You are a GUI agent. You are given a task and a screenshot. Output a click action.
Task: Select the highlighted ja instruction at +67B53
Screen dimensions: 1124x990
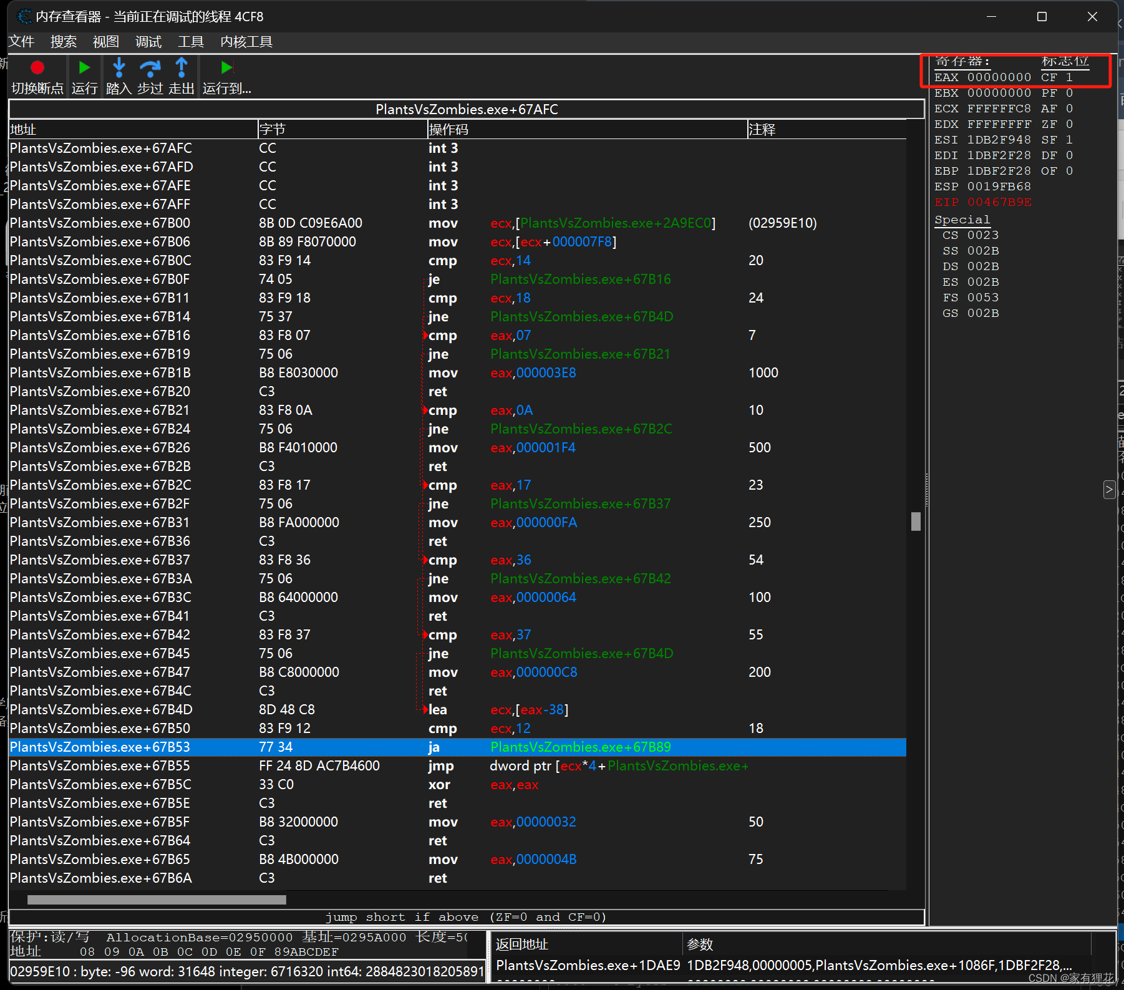pyautogui.click(x=457, y=747)
